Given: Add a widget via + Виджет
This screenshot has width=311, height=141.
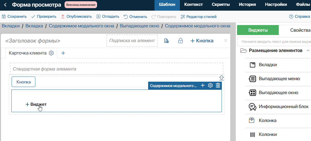Looking at the screenshot, I should click(x=36, y=104).
